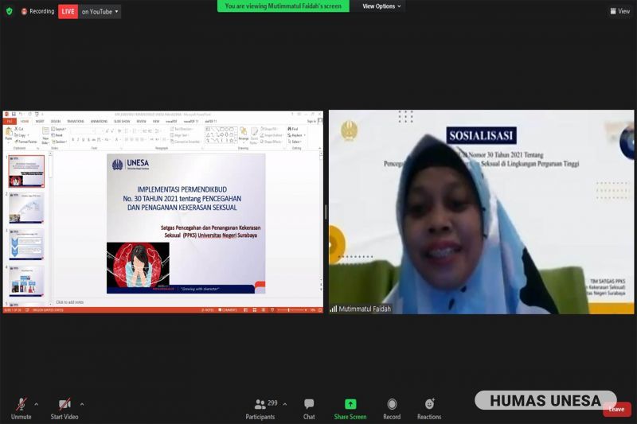637x424 pixels.
Task: Select slide 3 thumbnail
Action: (x=27, y=245)
